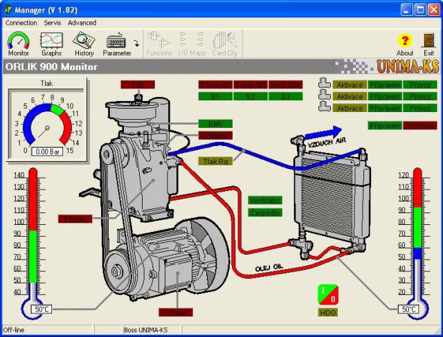
Task: Click the S1 status indicator
Action: click(215, 97)
